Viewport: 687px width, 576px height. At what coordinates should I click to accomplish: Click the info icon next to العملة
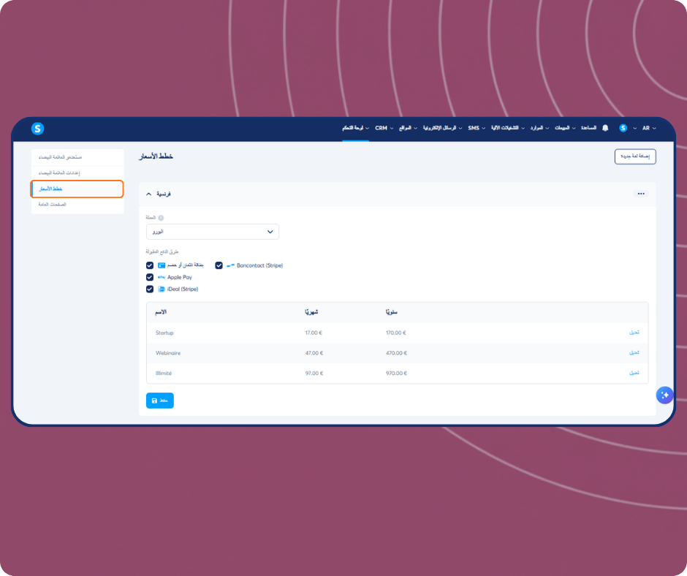(161, 218)
